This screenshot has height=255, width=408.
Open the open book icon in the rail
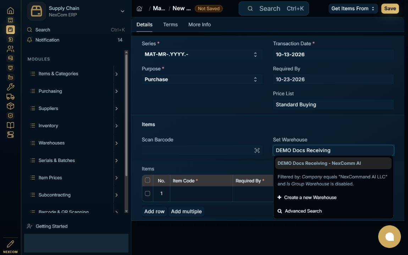coord(10,125)
